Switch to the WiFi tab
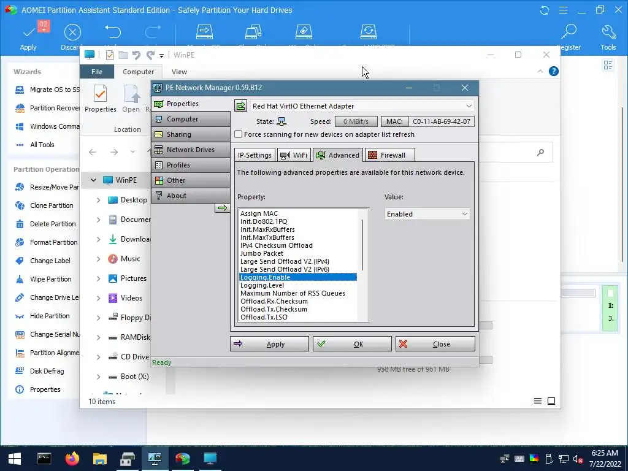Viewport: 628px width, 471px height. point(294,155)
